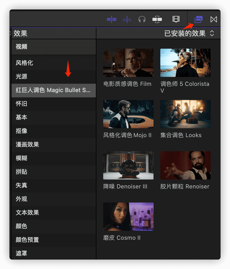The width and height of the screenshot is (230, 269).
Task: Click the 胶片颗粒 Renoiser thumbnail
Action: point(185,165)
